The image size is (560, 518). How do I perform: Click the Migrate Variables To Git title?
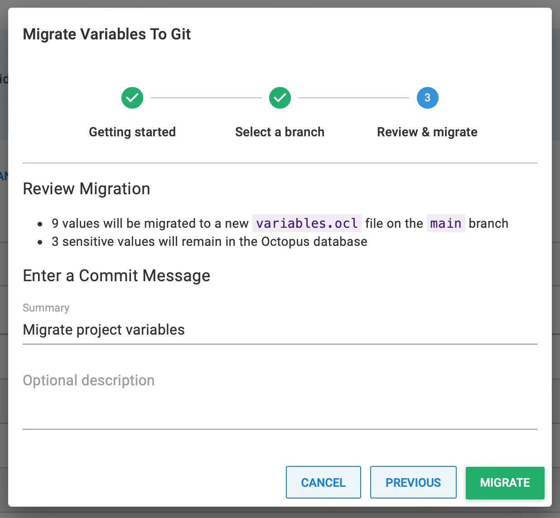107,34
